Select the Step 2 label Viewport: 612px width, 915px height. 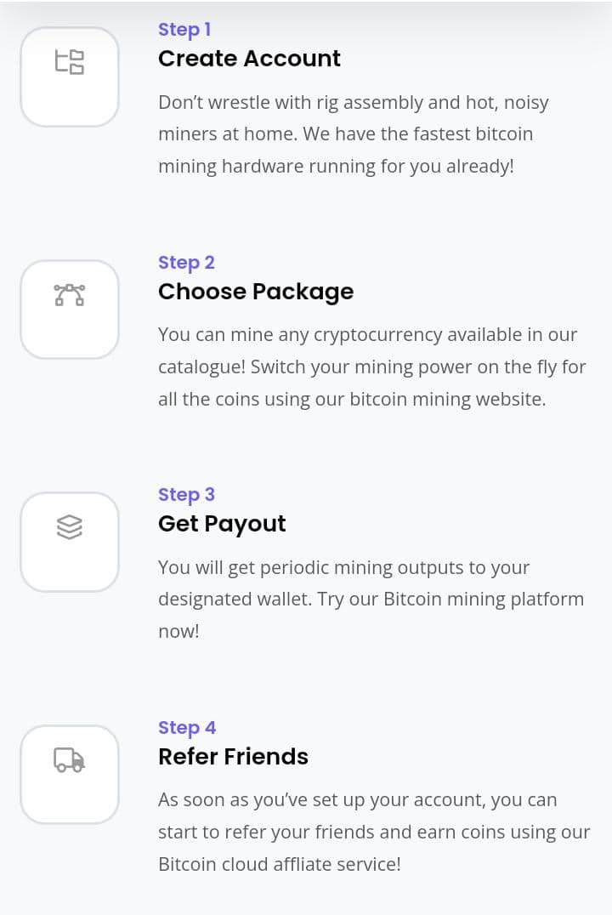(x=186, y=263)
